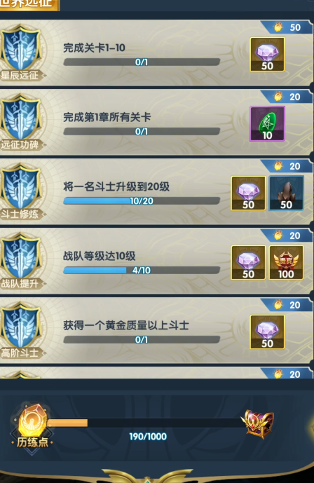Viewport: 314px width, 483px height.
Task: Select the 贵宾 badge 100 reward
Action: click(x=286, y=262)
